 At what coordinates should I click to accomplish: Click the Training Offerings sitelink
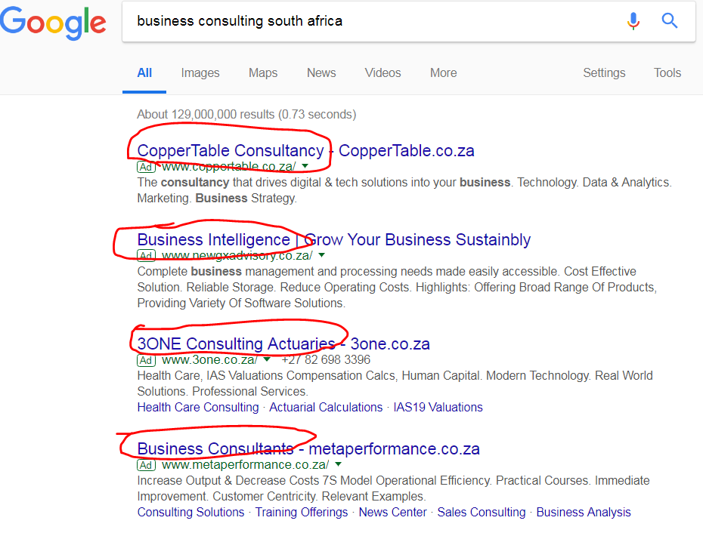tap(301, 512)
